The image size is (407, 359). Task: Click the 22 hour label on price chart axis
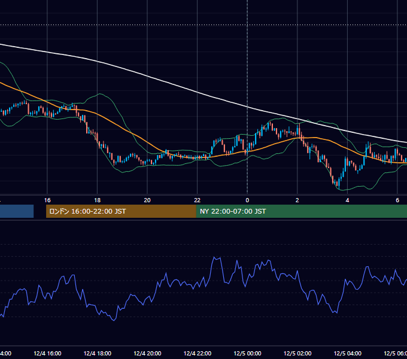pyautogui.click(x=198, y=200)
